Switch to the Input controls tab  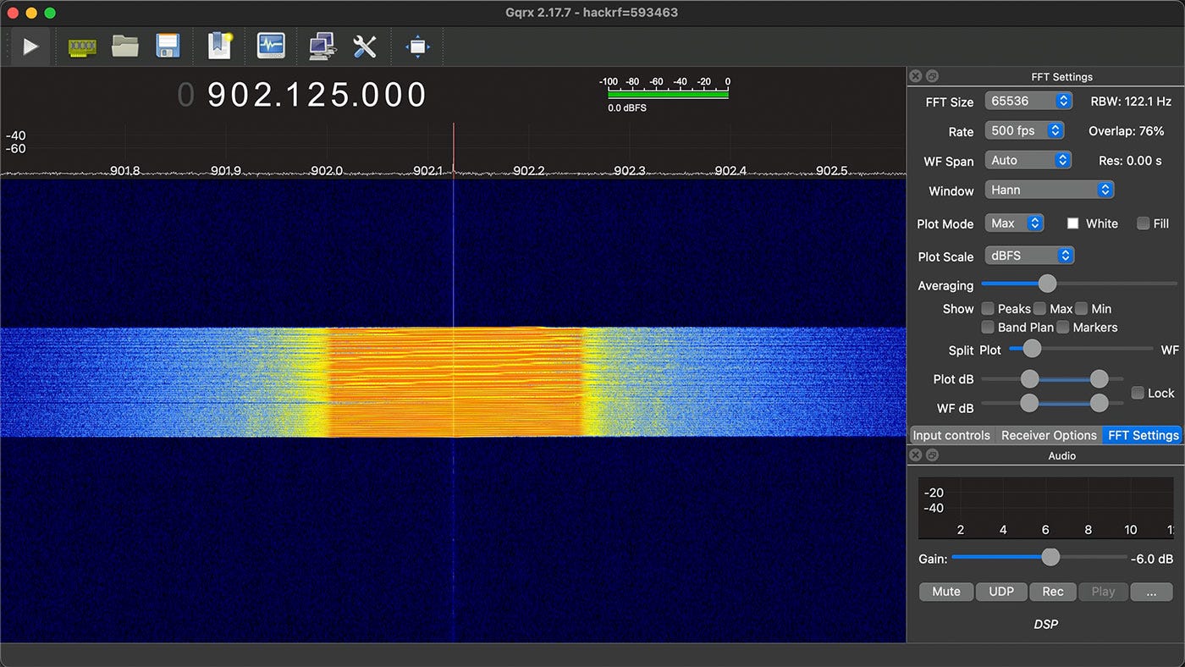(x=951, y=435)
